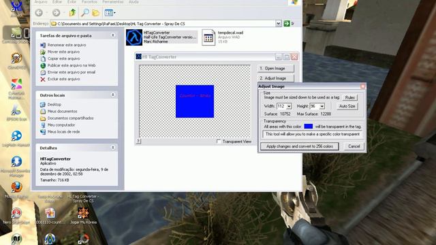Click Apply changes and convert to 256 colors
The height and width of the screenshot is (245, 436).
(x=300, y=146)
